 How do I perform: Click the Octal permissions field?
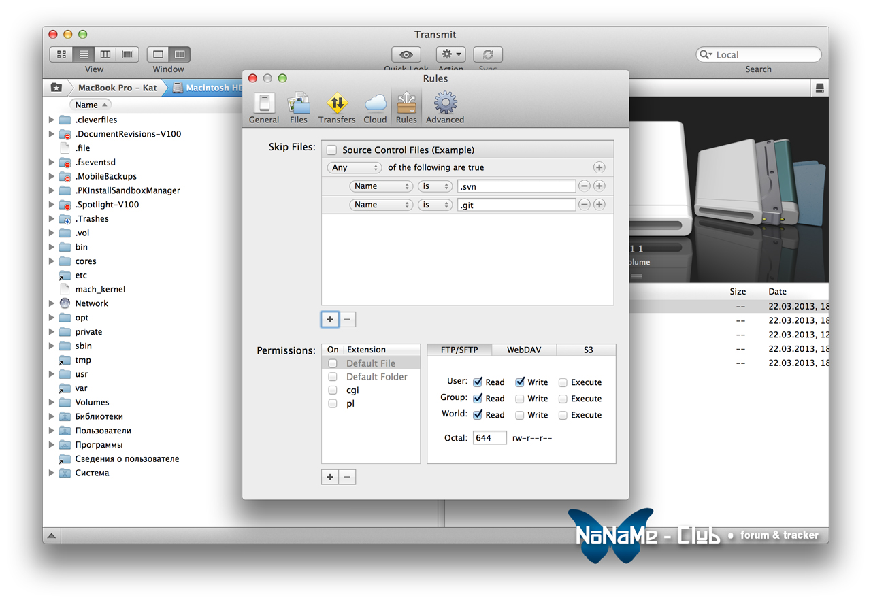tap(489, 438)
